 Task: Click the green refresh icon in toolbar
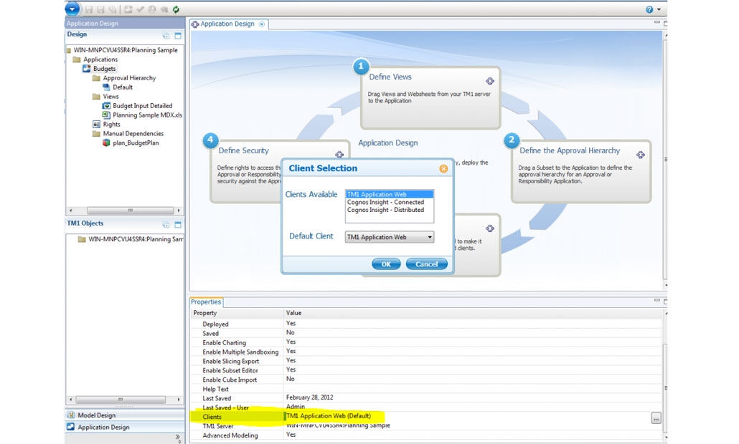[x=176, y=9]
